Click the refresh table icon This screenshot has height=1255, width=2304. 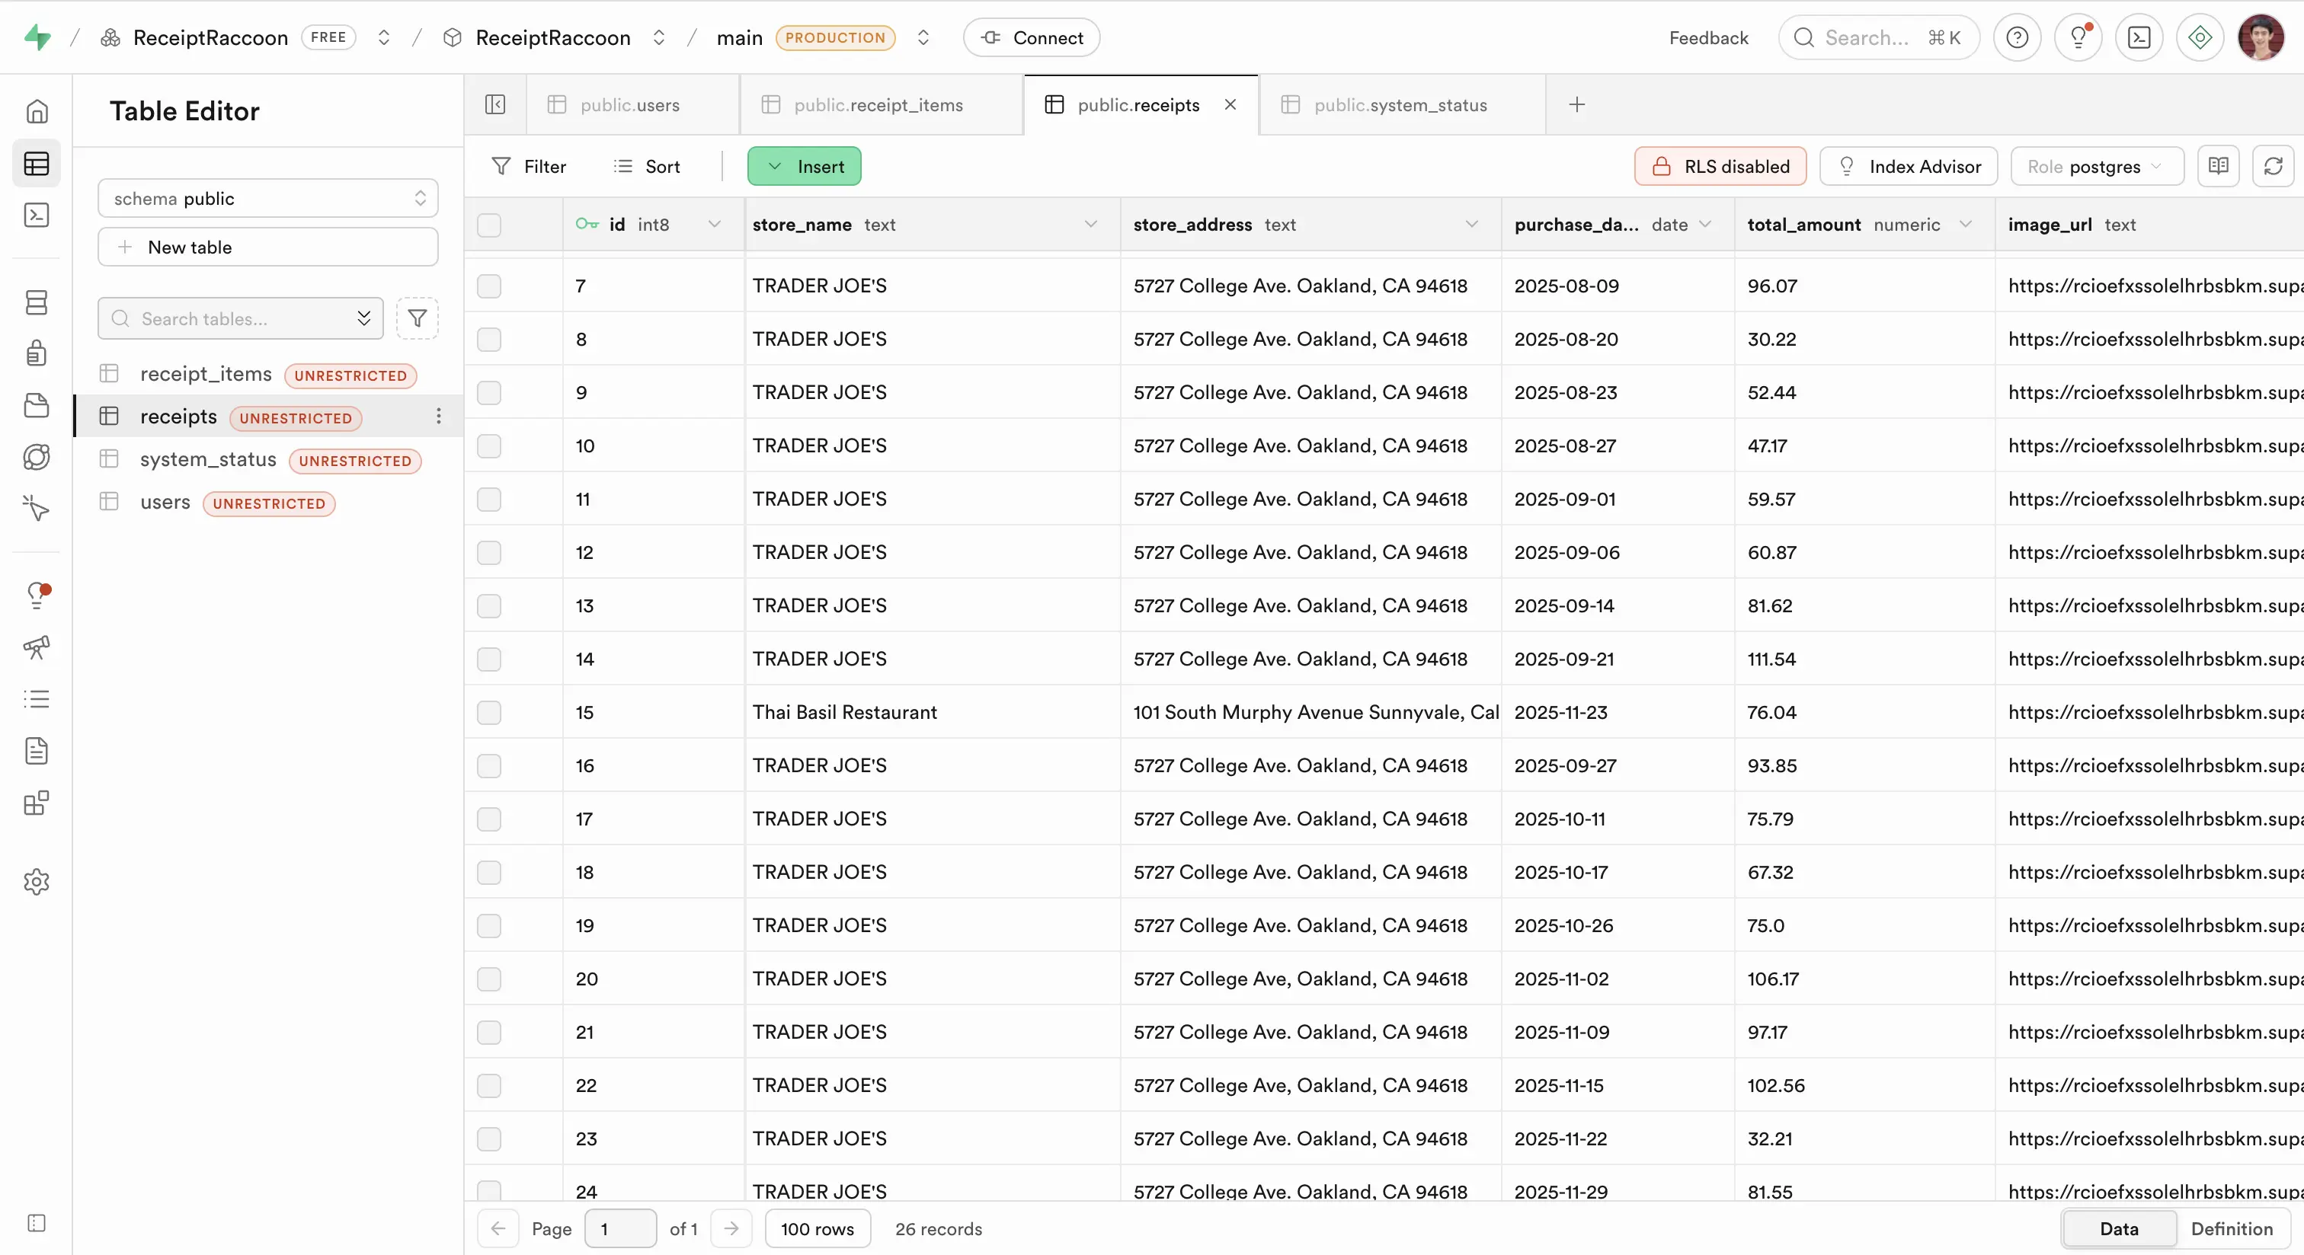pyautogui.click(x=2273, y=166)
